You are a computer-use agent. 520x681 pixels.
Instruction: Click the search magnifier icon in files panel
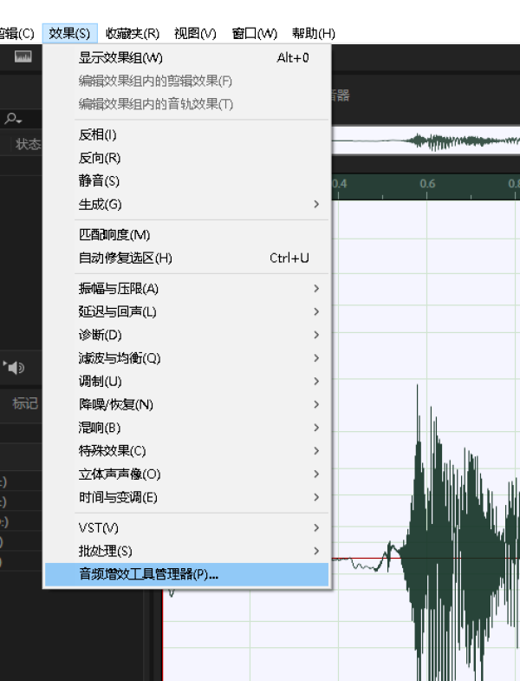(11, 119)
